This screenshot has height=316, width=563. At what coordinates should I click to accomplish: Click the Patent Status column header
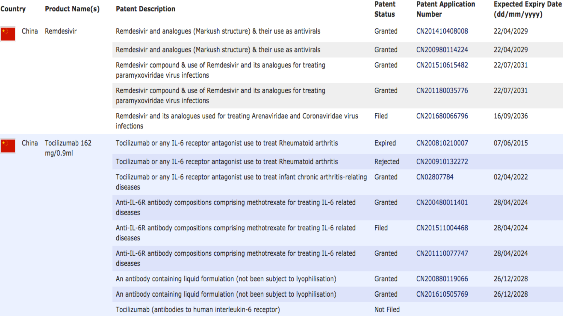pyautogui.click(x=385, y=9)
